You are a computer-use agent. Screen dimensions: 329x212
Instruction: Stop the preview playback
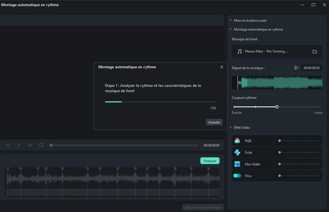coord(41,145)
